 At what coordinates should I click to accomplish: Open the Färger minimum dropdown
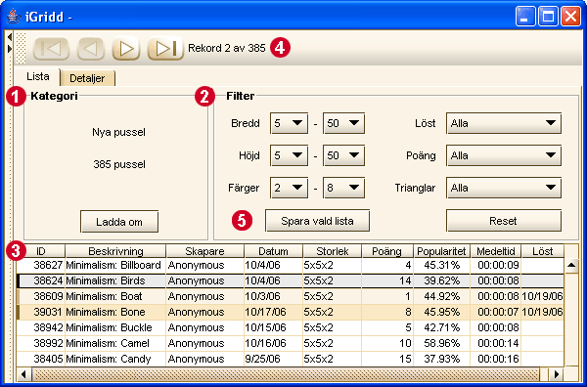click(289, 188)
